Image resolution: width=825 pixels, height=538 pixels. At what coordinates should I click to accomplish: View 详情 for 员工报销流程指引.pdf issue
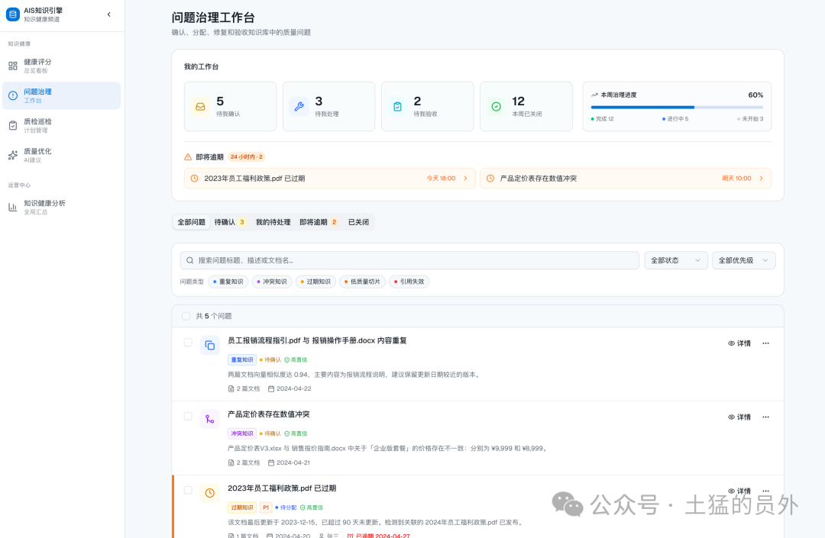tap(739, 343)
